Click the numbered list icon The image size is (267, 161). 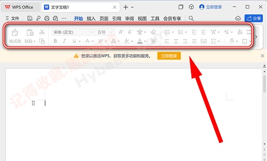coord(181,32)
